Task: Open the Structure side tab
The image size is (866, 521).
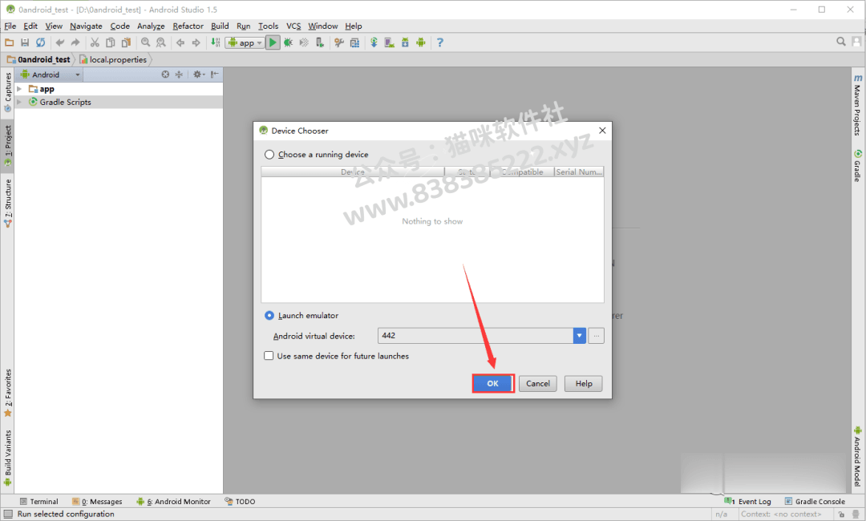Action: [x=8, y=203]
